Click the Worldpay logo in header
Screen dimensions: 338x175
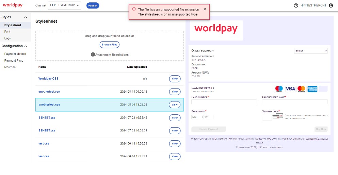tap(13, 5)
